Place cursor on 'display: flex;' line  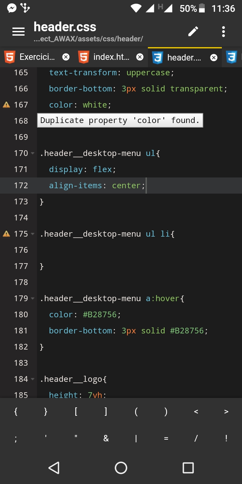click(x=82, y=169)
